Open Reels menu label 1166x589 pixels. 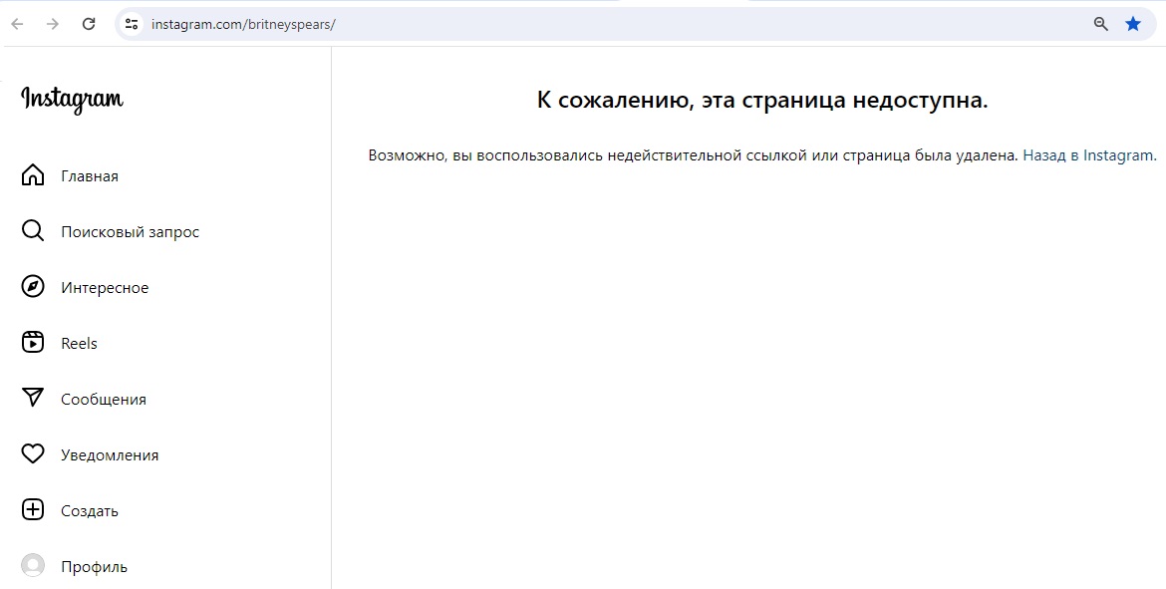pos(79,344)
